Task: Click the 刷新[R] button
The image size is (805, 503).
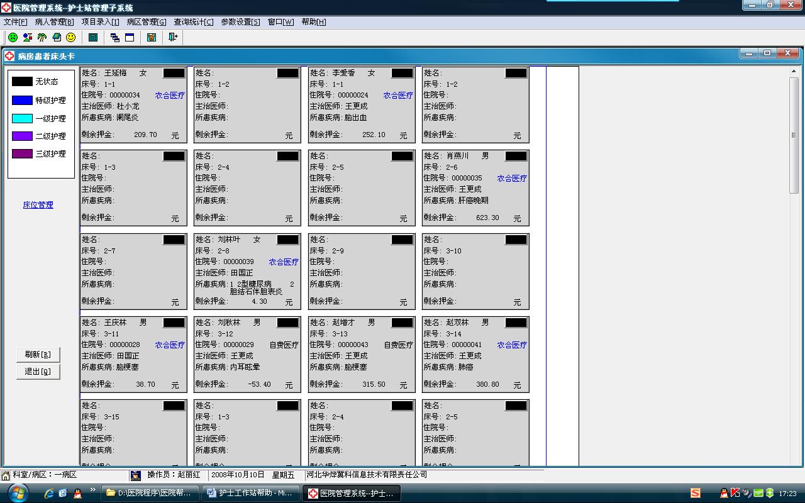Action: (x=38, y=355)
